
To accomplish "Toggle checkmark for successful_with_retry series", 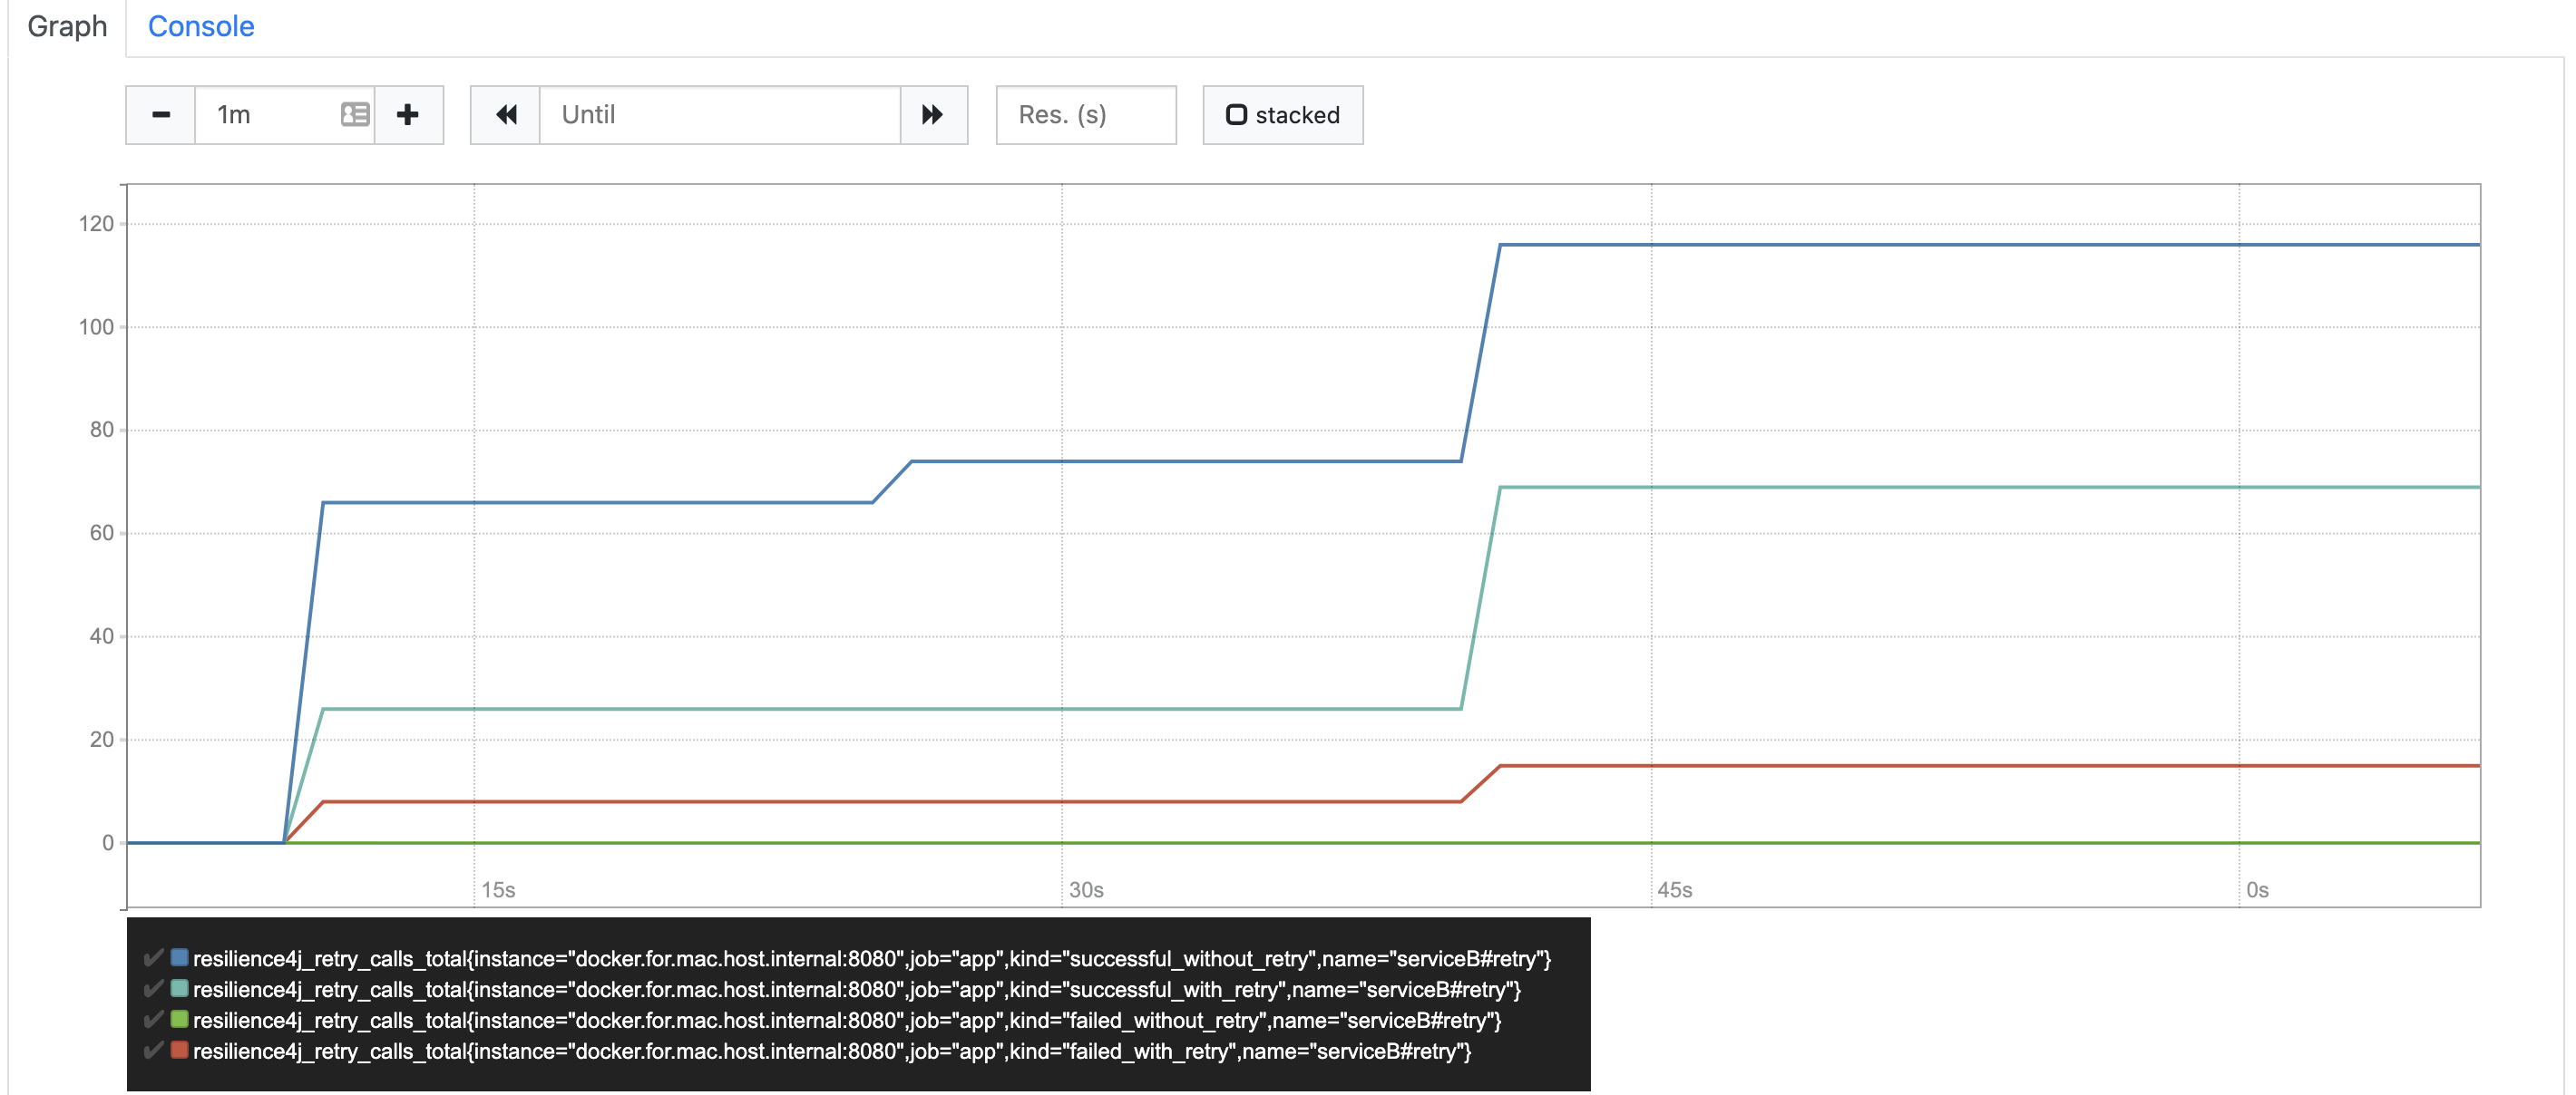I will pyautogui.click(x=153, y=989).
